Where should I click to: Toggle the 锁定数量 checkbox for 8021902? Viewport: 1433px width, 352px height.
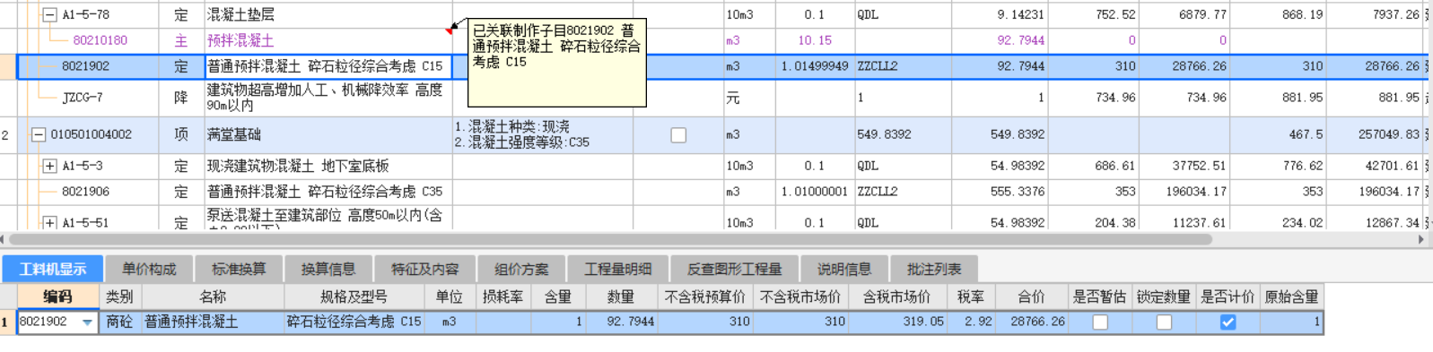click(x=1164, y=322)
